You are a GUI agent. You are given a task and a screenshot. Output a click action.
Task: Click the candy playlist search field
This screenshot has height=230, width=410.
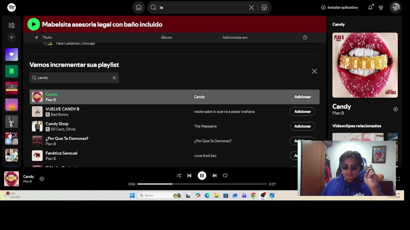(x=74, y=78)
